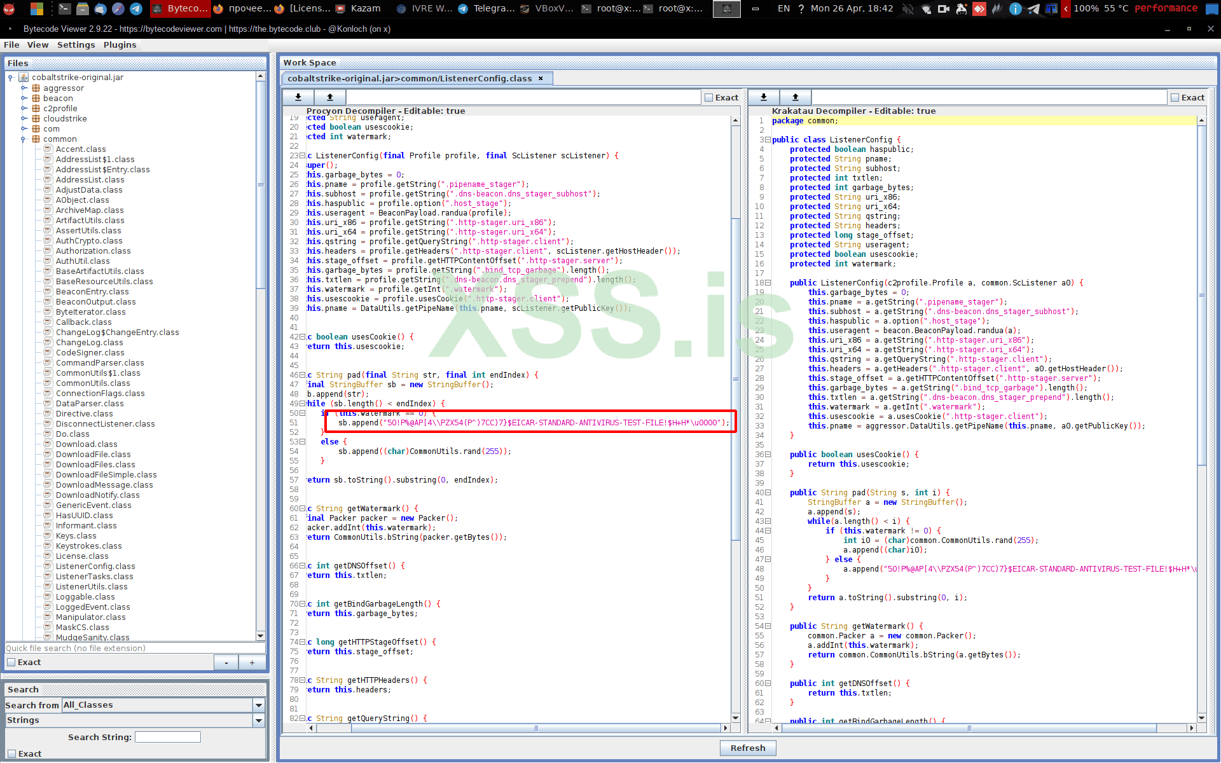1221x763 pixels.
Task: Enable Exact checkbox in Procyon pane
Action: click(x=708, y=98)
